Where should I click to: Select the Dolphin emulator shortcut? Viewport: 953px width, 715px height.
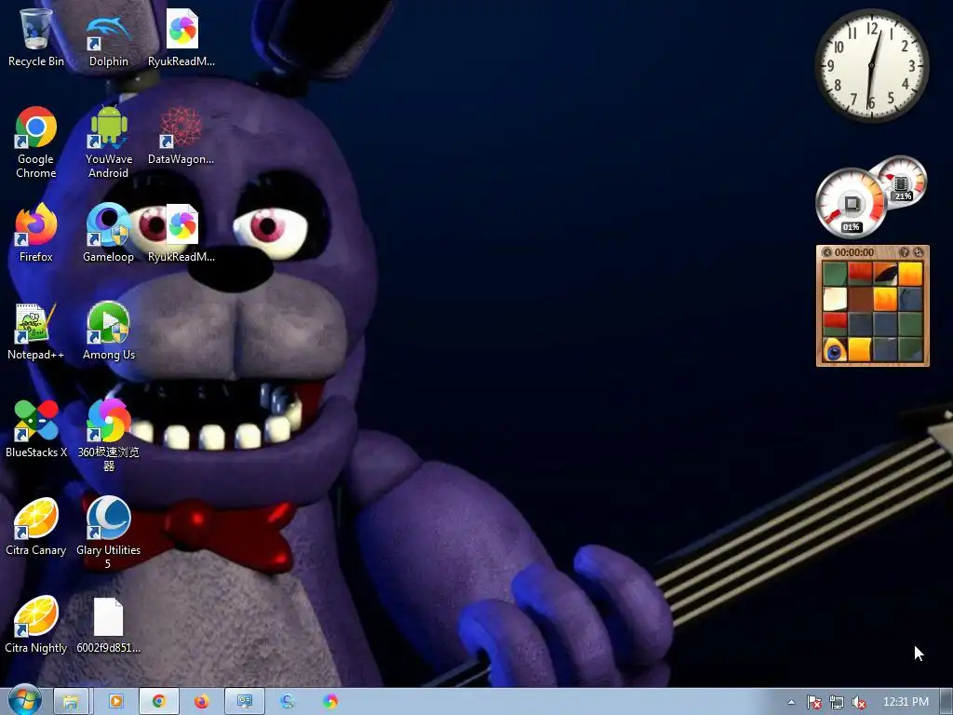(x=108, y=37)
